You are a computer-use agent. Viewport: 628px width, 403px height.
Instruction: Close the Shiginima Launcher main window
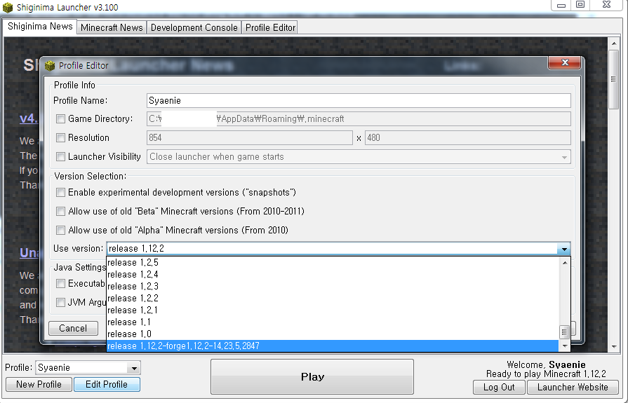coord(607,5)
